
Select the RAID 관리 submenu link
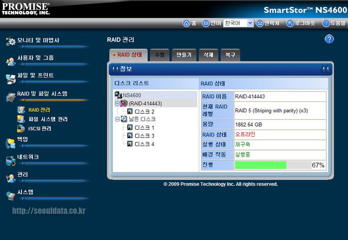coord(39,110)
